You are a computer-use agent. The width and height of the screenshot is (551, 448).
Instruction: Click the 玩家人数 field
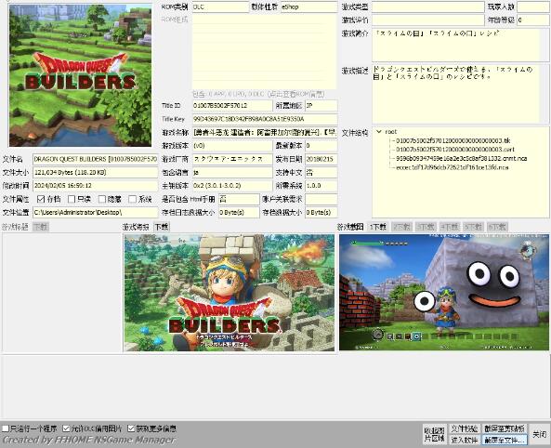pyautogui.click(x=532, y=7)
